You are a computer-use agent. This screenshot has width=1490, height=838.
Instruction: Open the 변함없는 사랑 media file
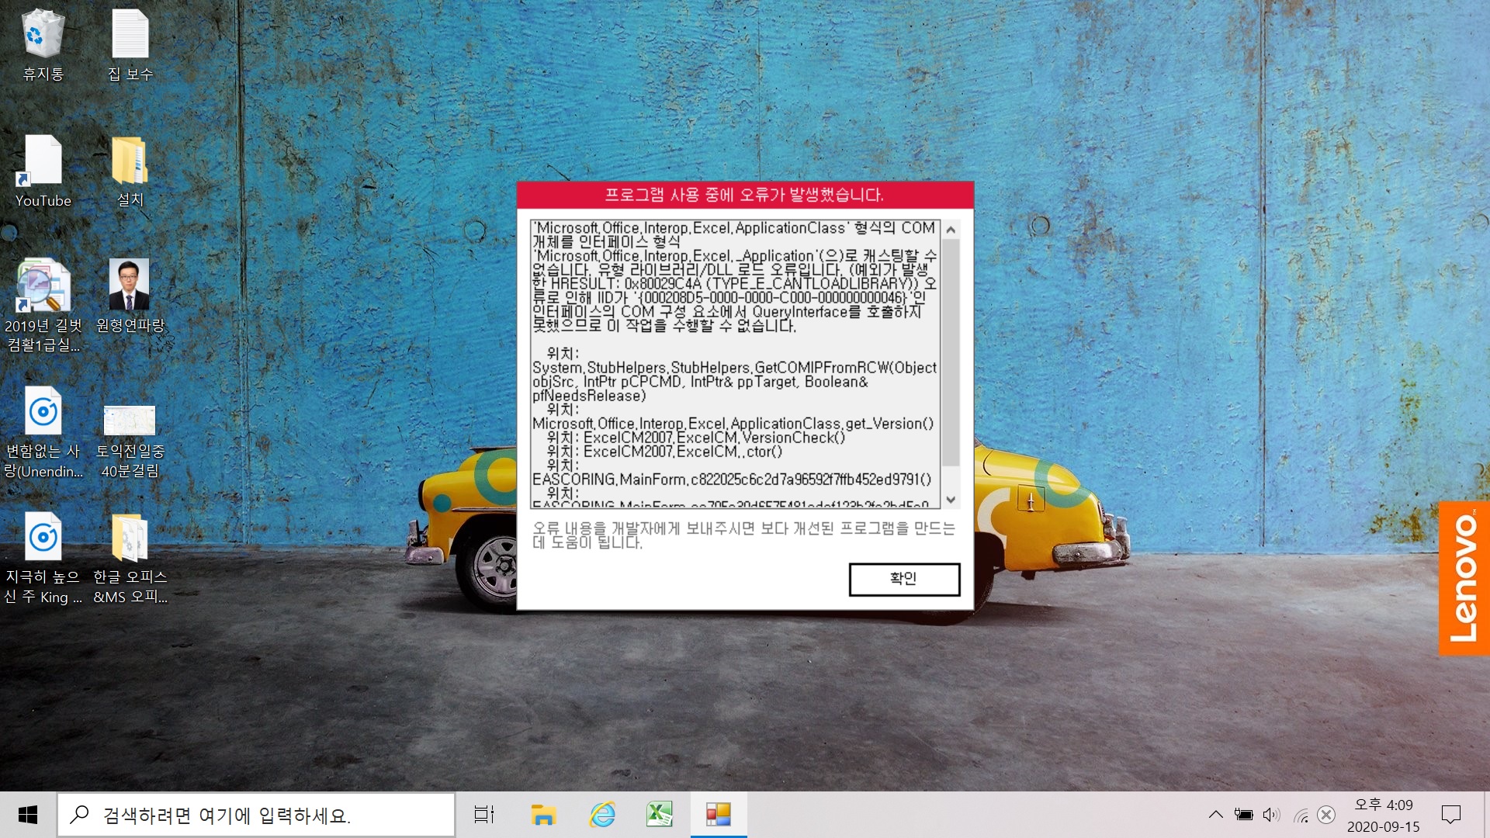[43, 411]
